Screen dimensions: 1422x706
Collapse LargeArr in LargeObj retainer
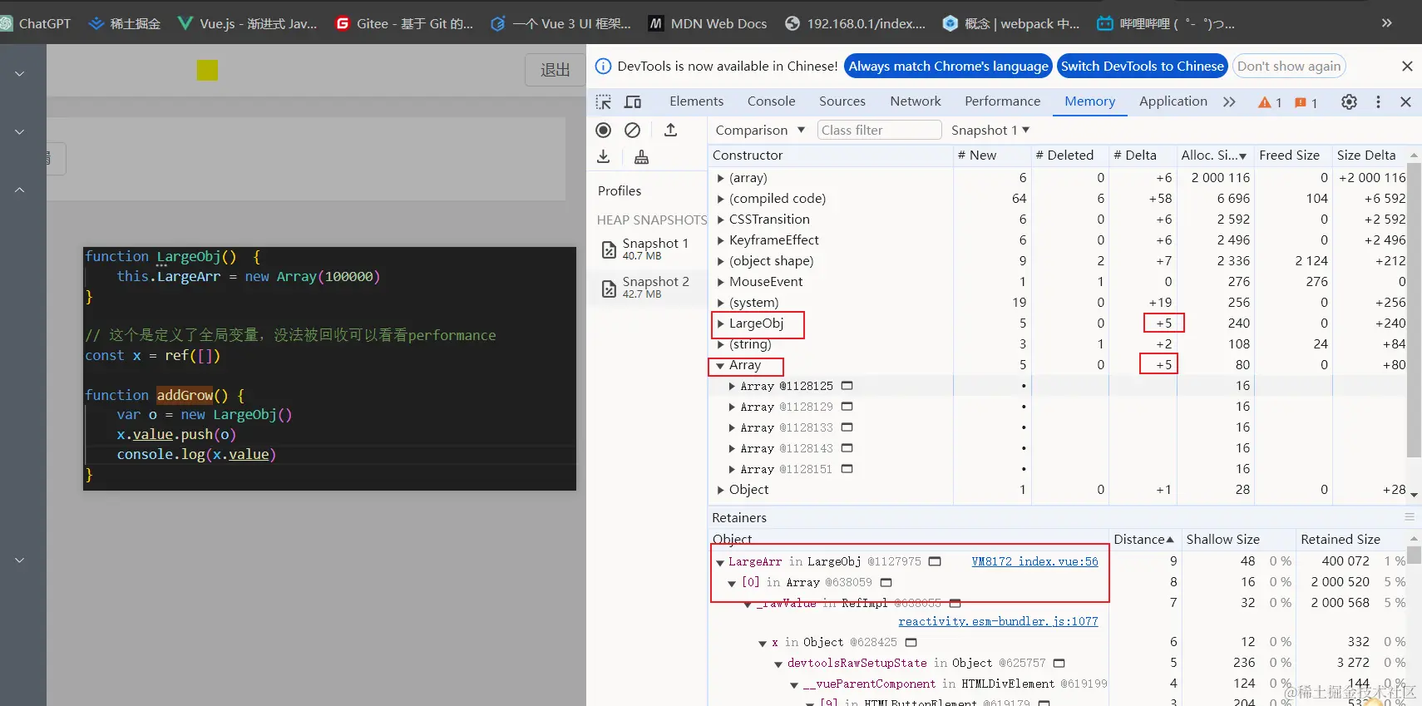coord(720,562)
